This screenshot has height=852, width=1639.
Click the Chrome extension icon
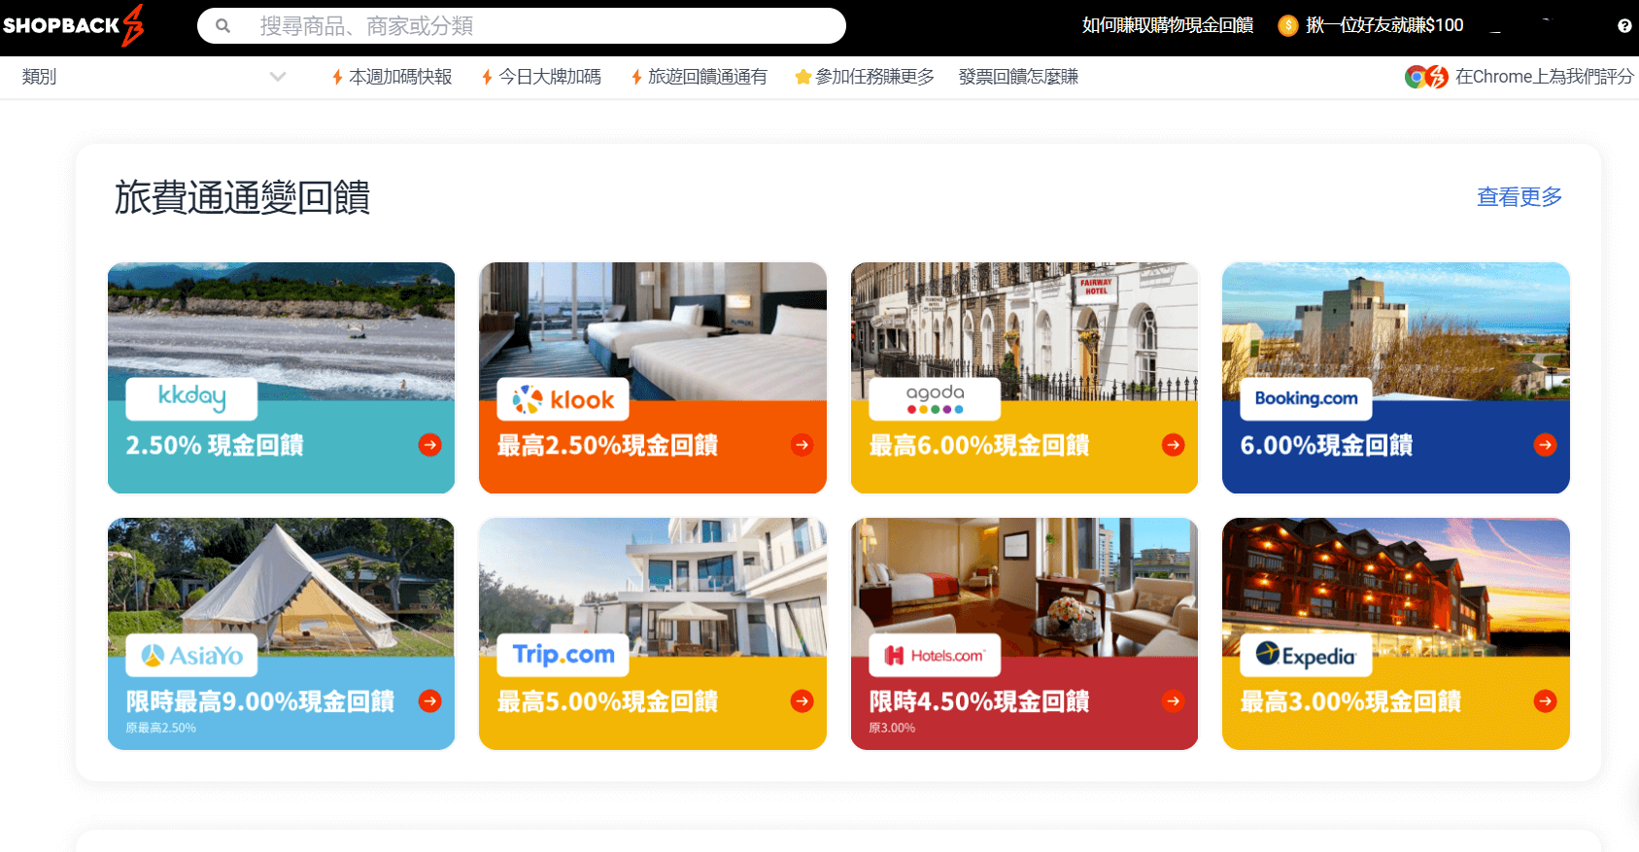1426,77
